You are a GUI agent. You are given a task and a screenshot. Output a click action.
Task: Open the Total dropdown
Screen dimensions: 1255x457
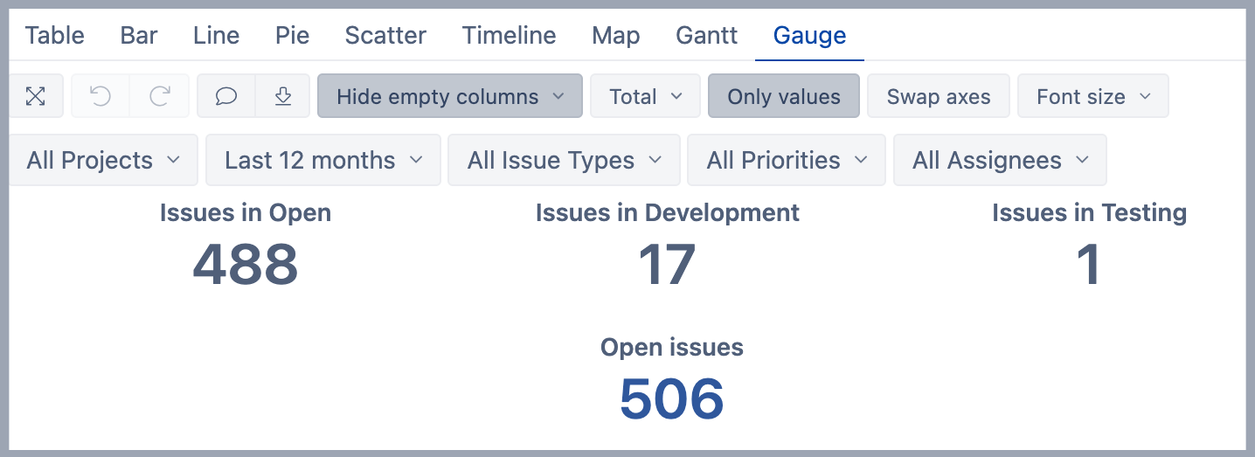645,96
